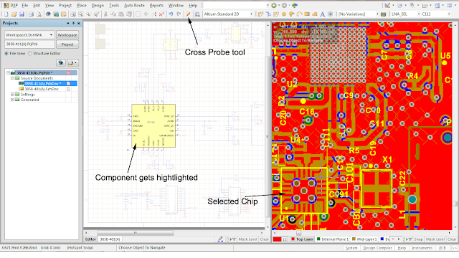
Task: Click the Cut scissors icon
Action: (x=105, y=14)
